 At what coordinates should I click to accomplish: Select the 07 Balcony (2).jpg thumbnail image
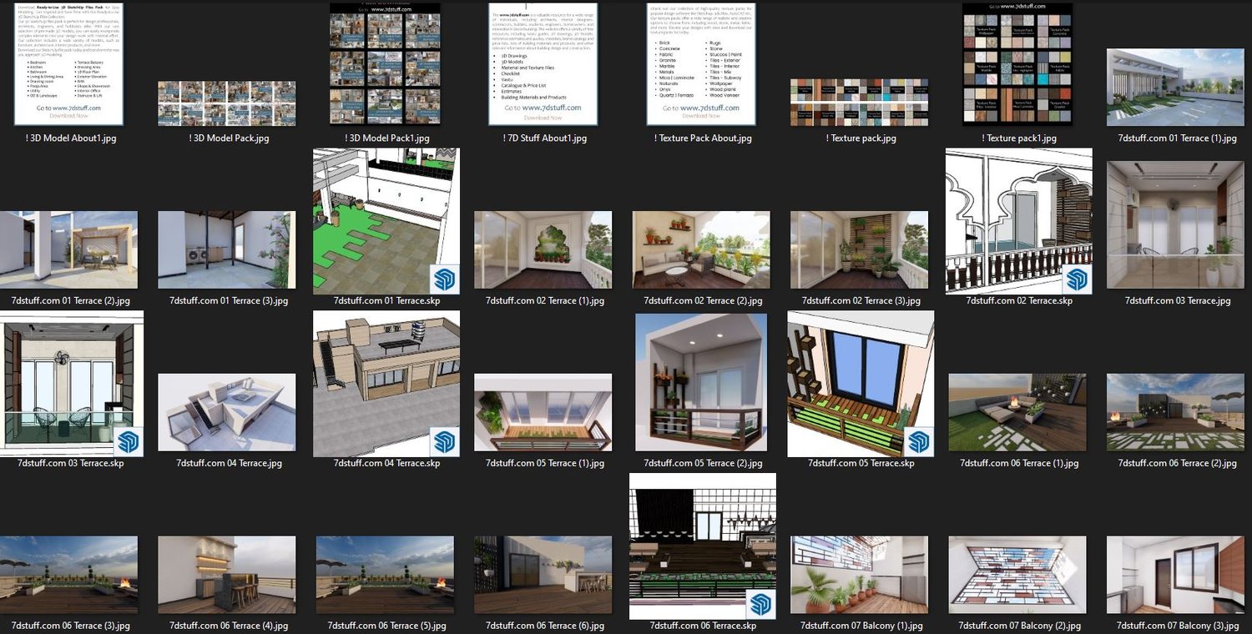coord(1018,576)
